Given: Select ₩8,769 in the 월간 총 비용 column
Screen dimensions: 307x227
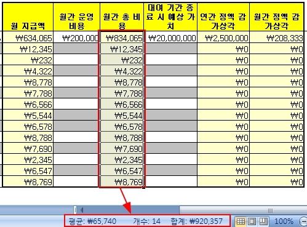Looking at the screenshot, I should coord(122,181).
